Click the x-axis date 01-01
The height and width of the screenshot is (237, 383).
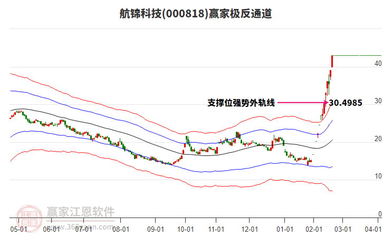pyautogui.click(x=285, y=230)
